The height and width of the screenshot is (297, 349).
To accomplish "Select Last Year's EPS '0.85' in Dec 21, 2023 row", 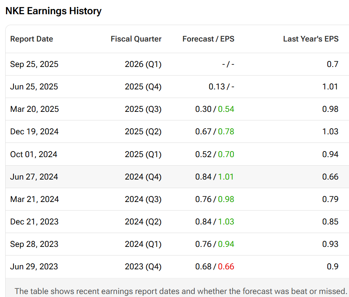I will coord(330,222).
